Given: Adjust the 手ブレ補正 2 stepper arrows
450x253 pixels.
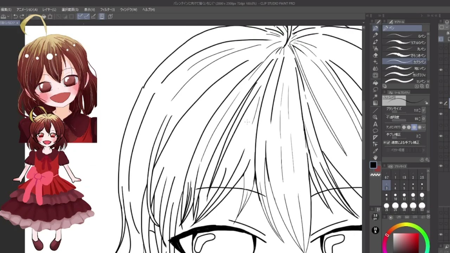Looking at the screenshot, I should click(x=419, y=136).
